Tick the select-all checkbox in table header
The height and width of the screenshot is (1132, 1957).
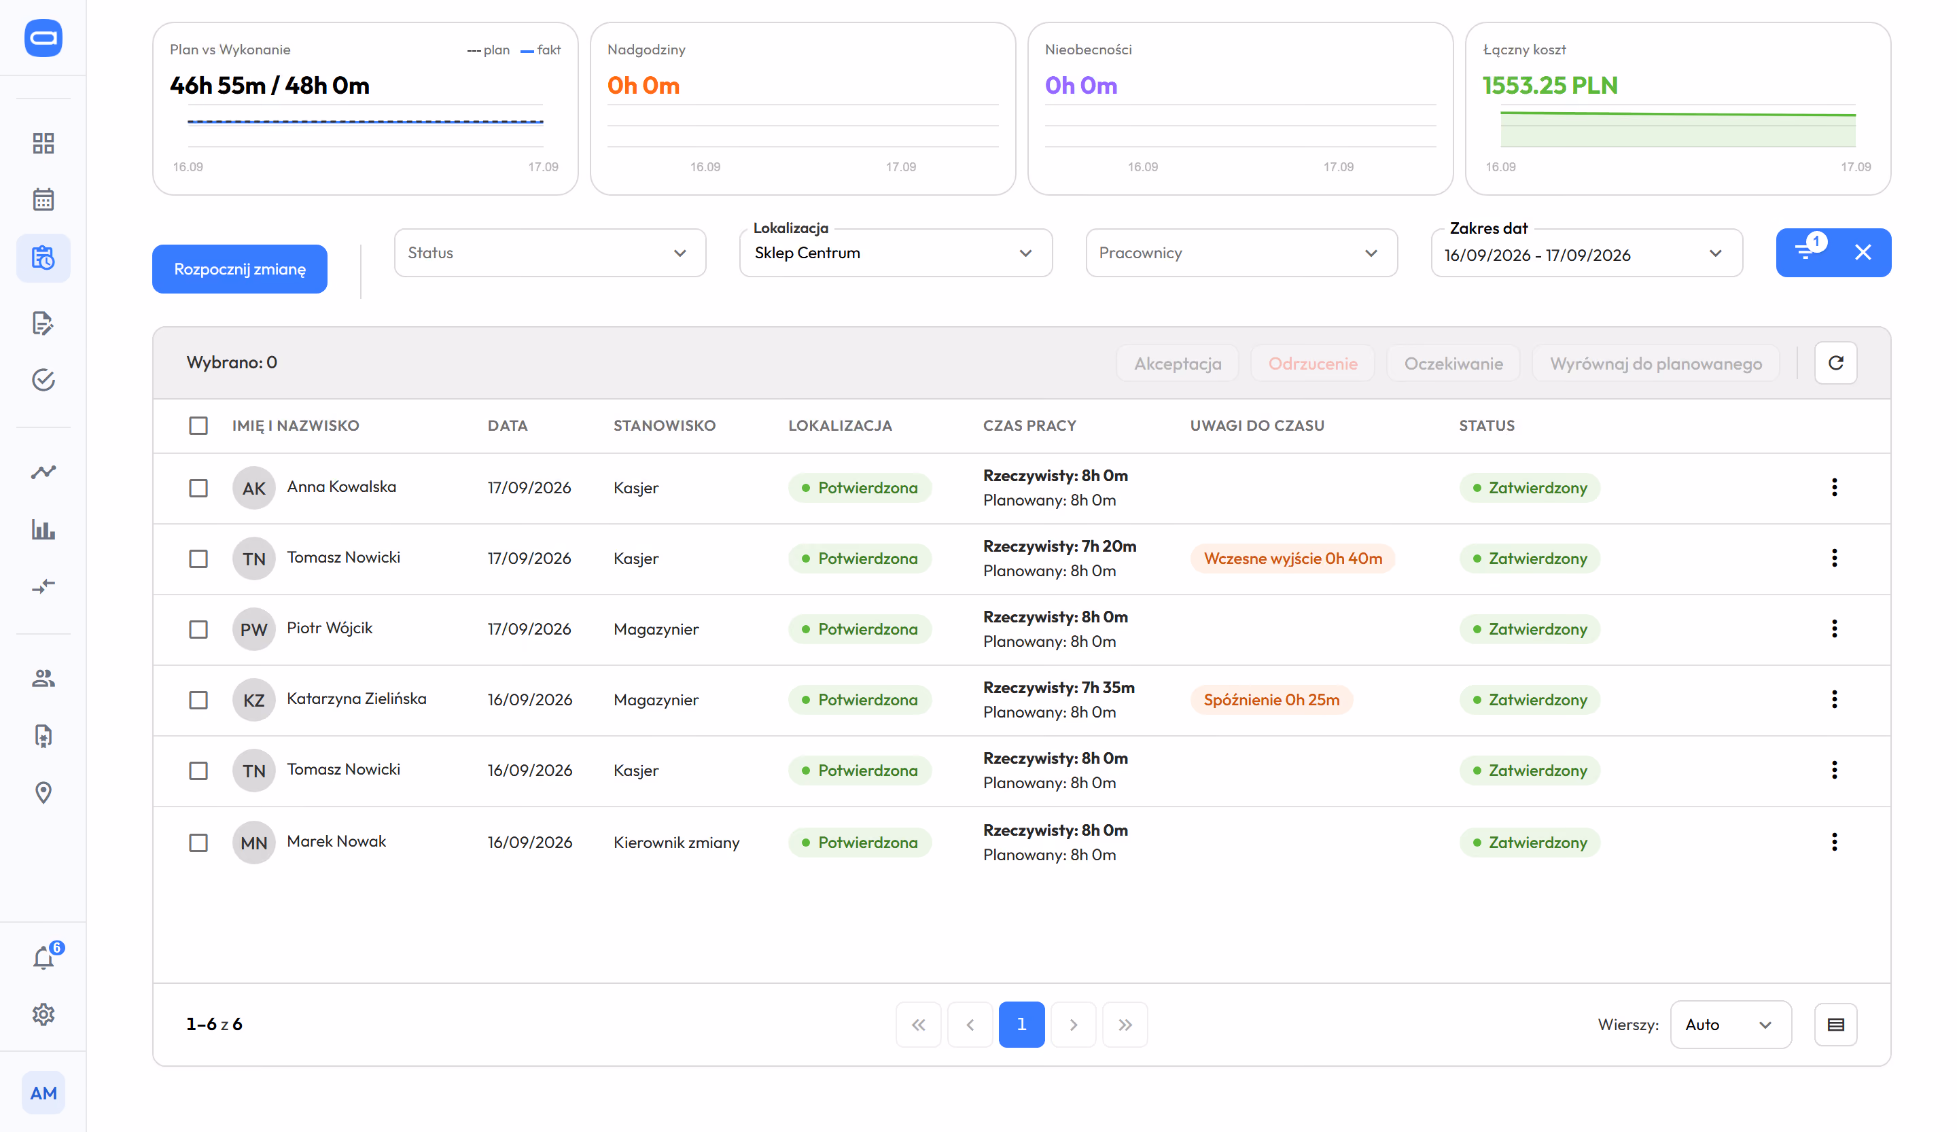(199, 425)
